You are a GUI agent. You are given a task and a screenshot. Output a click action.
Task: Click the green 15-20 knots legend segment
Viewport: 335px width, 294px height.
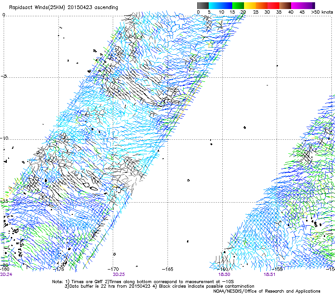[238, 5]
